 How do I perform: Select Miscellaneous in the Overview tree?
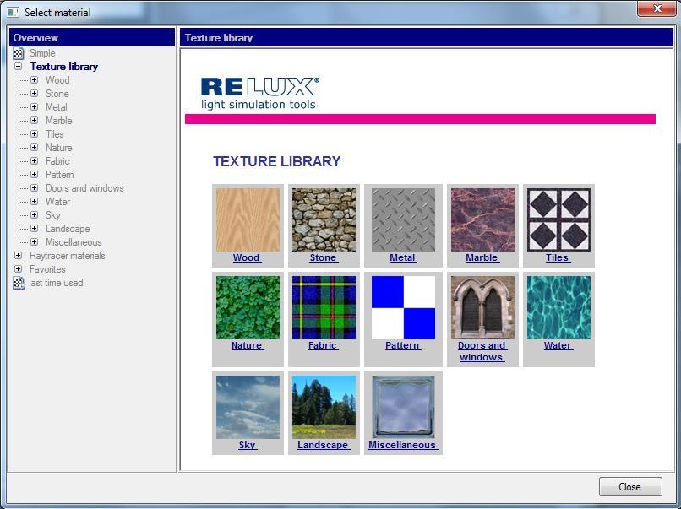74,241
